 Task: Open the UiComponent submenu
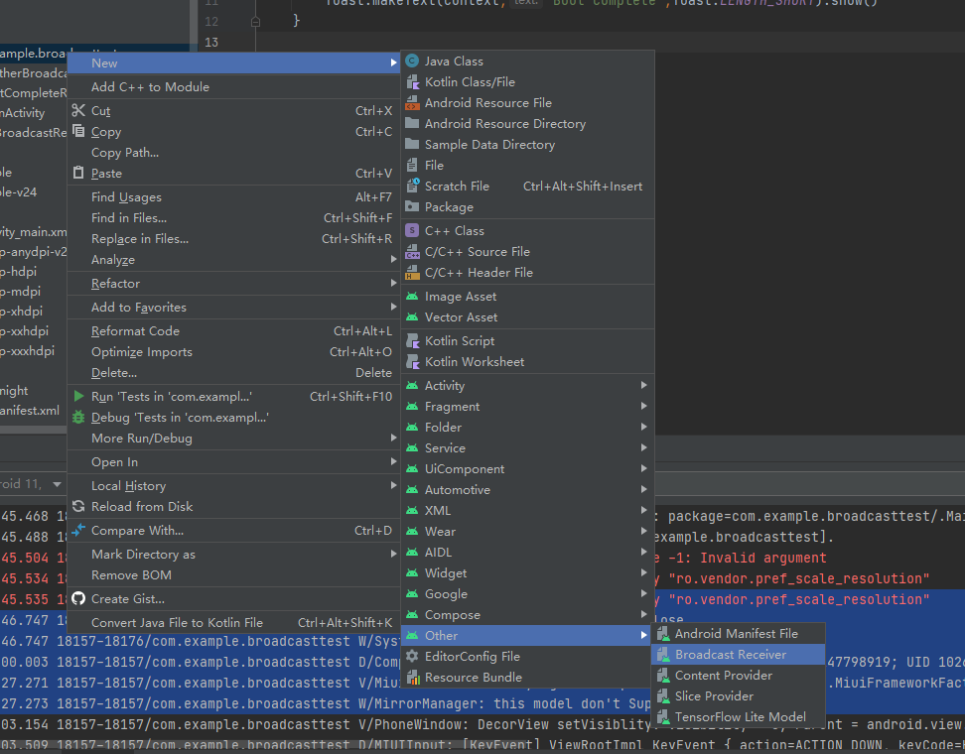point(527,468)
